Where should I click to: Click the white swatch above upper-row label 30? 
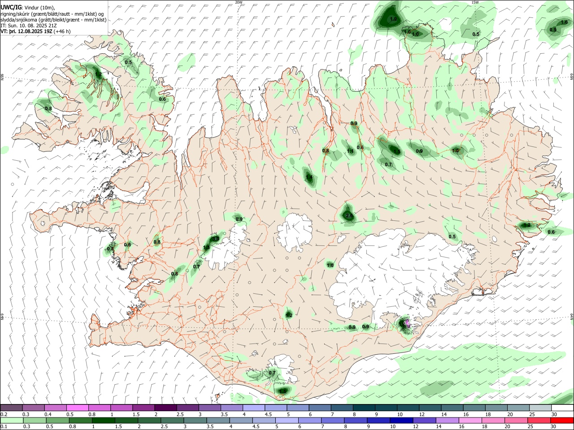562,408
